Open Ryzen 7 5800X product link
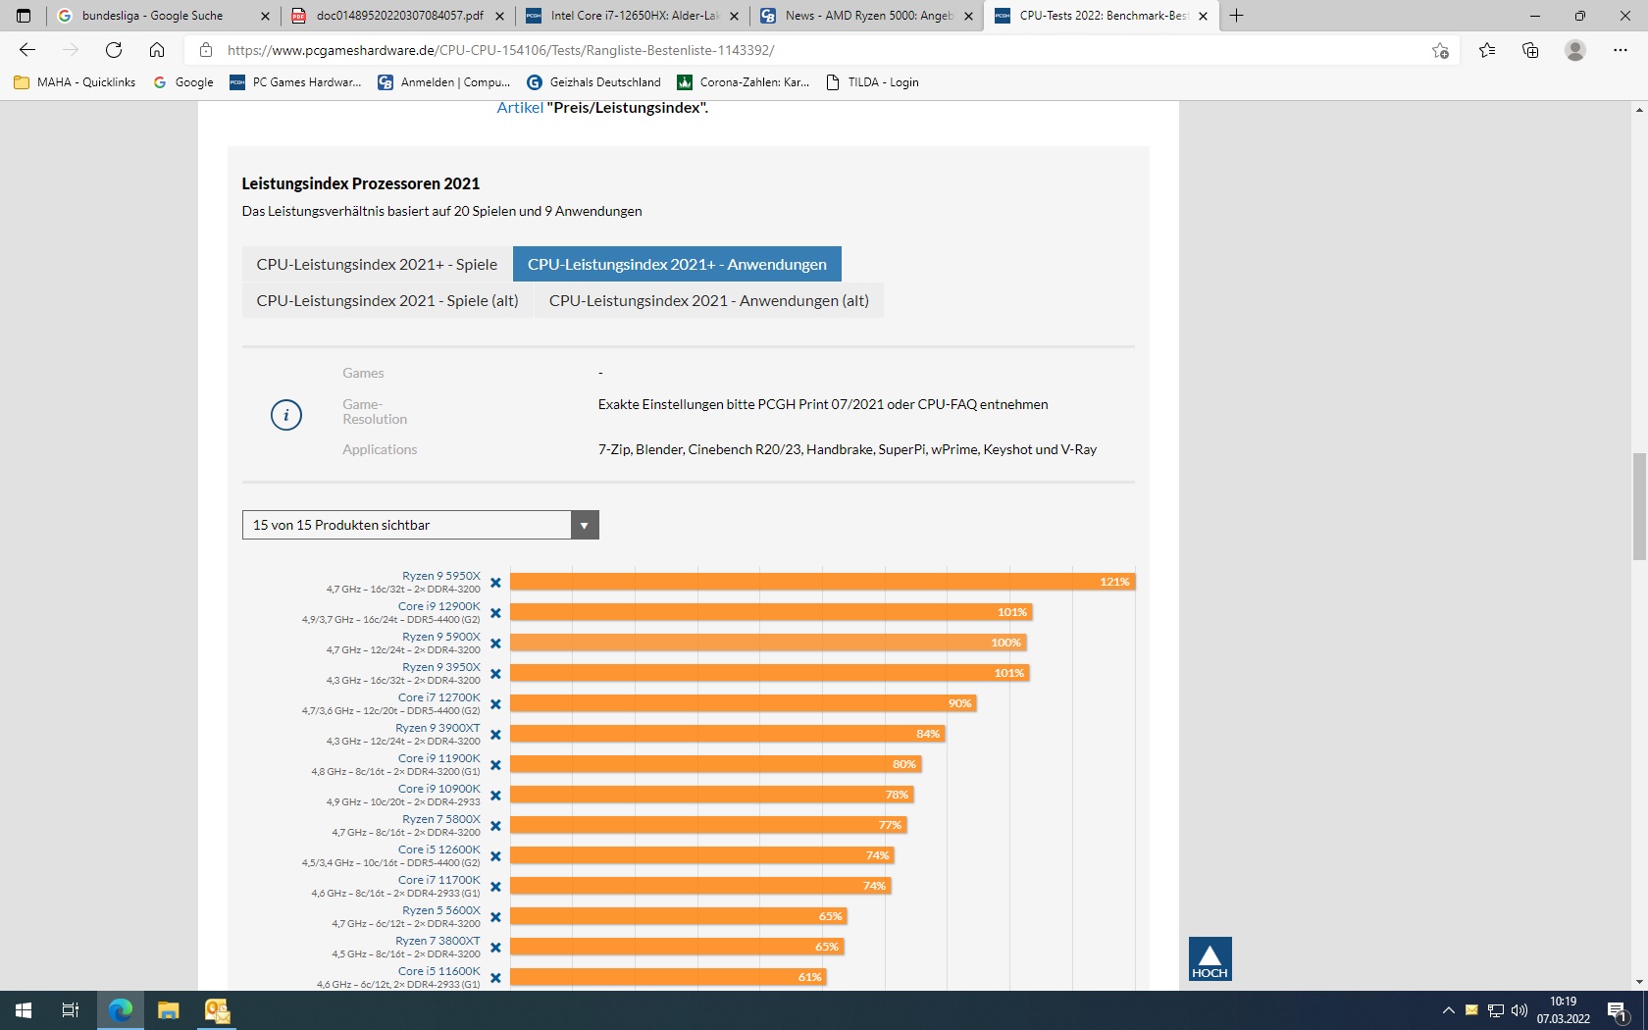This screenshot has height=1030, width=1648. point(441,819)
